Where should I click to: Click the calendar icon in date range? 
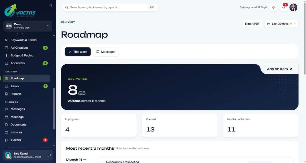pyautogui.click(x=268, y=24)
